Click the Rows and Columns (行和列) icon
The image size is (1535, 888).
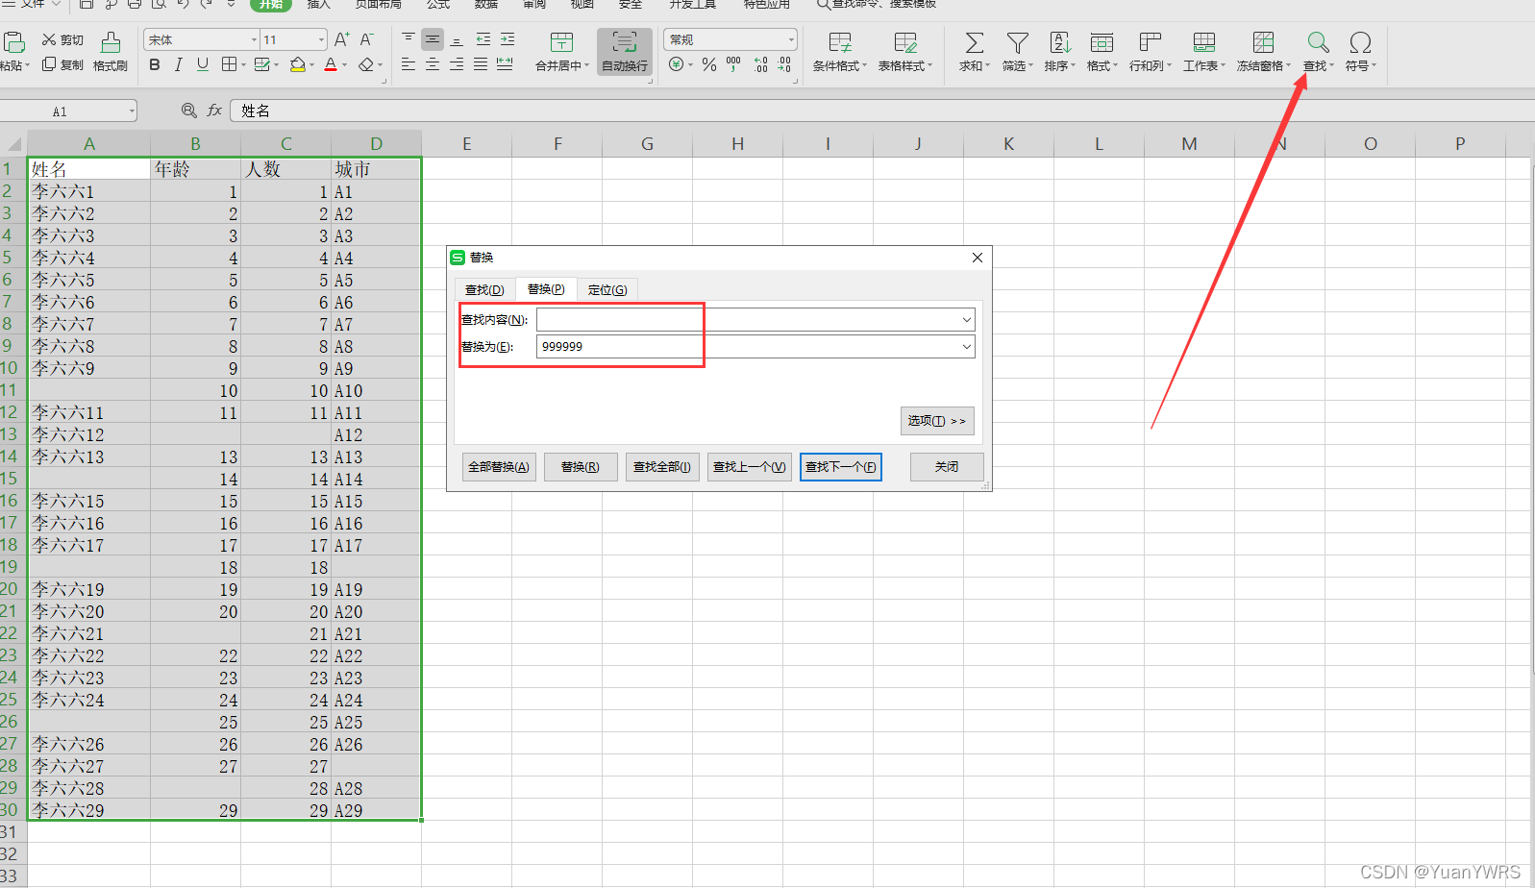coord(1150,42)
